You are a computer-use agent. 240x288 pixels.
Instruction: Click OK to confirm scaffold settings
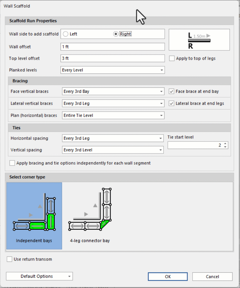pyautogui.click(x=168, y=277)
